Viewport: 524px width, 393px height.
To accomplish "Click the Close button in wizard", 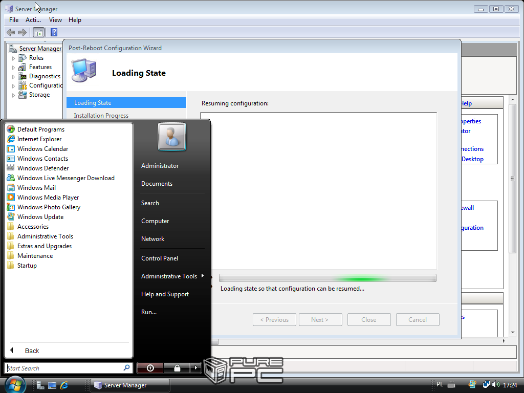I will pos(369,319).
